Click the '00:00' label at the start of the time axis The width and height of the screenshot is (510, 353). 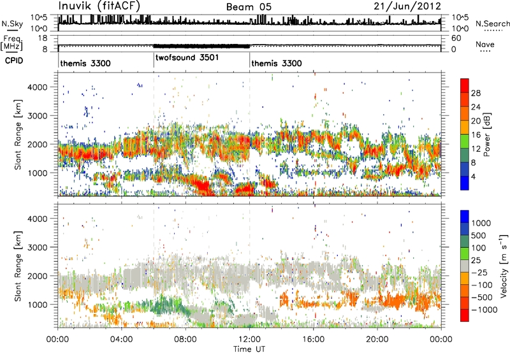pos(57,340)
